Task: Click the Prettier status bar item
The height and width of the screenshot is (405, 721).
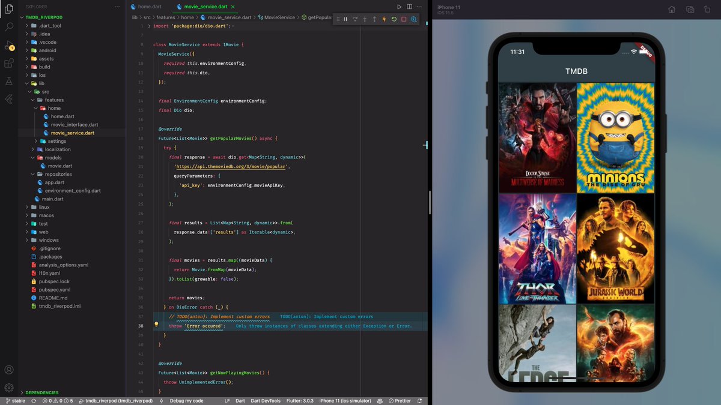Action: pyautogui.click(x=400, y=401)
